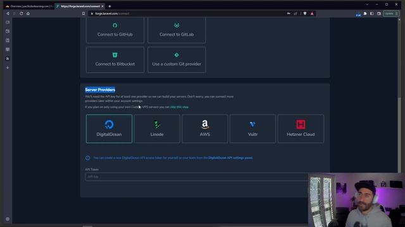405x227 pixels.
Task: Click Connect to GitLab card
Action: pos(177,30)
